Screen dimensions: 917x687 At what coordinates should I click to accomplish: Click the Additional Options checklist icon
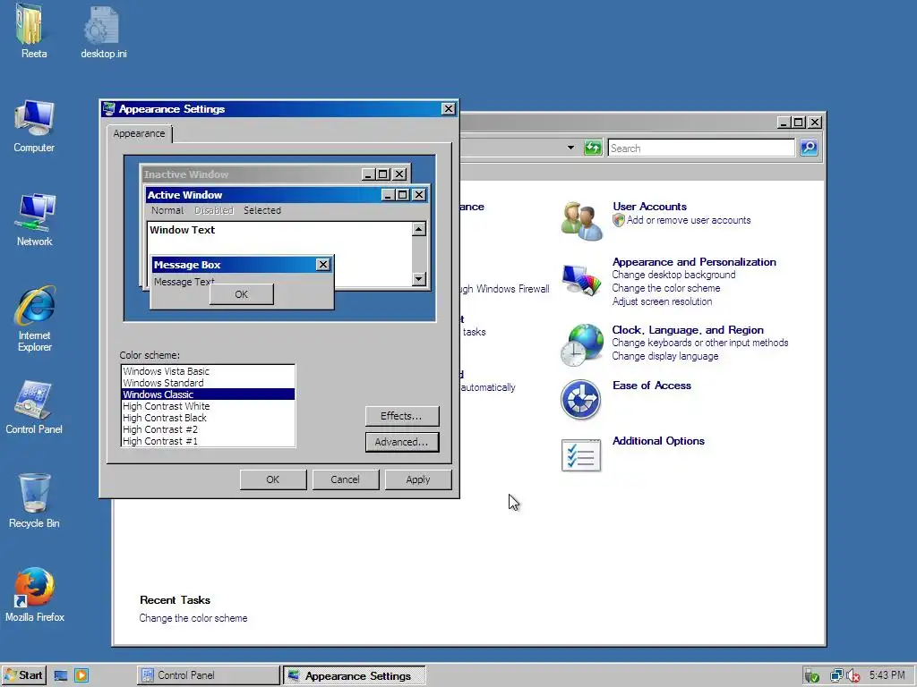pyautogui.click(x=580, y=455)
